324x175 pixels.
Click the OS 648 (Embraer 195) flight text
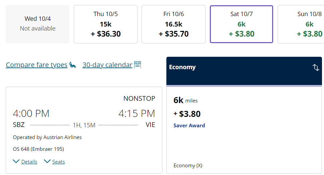(38, 149)
